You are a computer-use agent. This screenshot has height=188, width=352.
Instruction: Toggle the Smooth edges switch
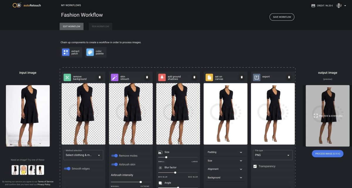[x=67, y=169]
